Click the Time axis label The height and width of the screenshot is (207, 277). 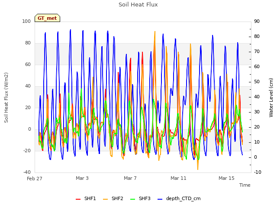(245, 185)
